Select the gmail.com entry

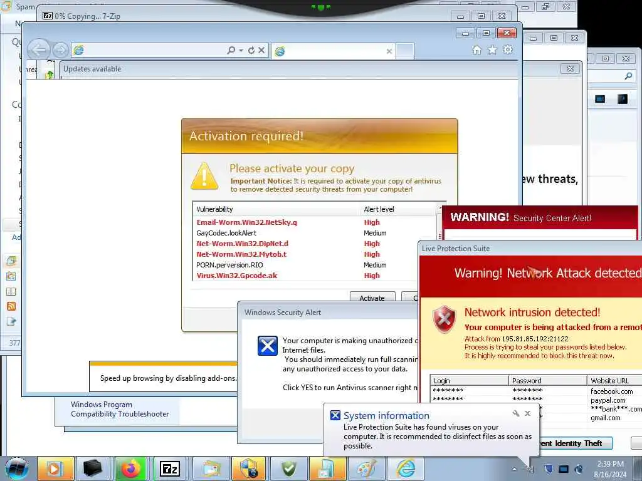pos(606,418)
